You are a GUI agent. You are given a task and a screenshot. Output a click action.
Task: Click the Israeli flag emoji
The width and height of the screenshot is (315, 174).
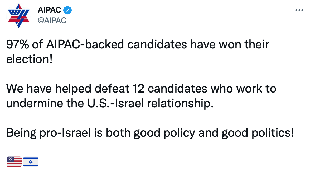pyautogui.click(x=31, y=162)
